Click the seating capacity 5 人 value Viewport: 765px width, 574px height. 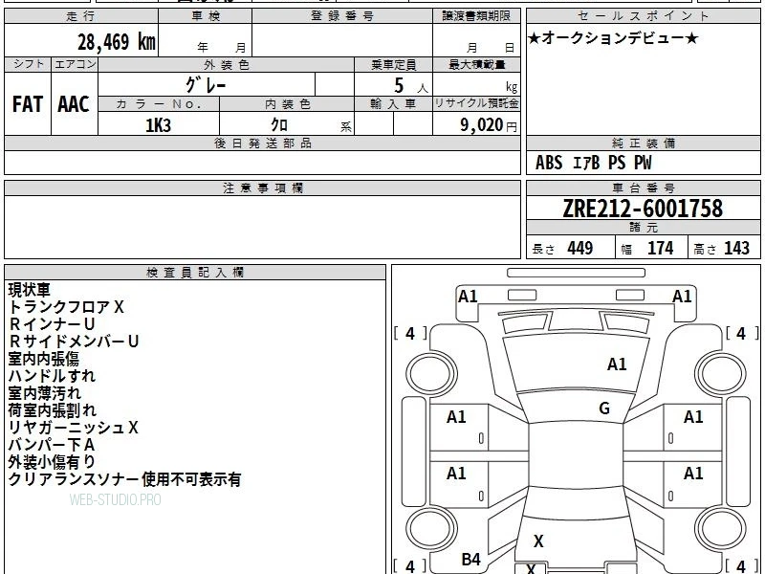pyautogui.click(x=411, y=86)
